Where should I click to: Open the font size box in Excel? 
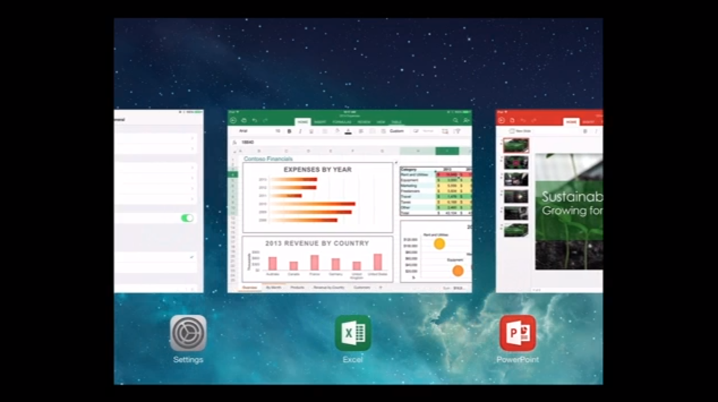278,131
